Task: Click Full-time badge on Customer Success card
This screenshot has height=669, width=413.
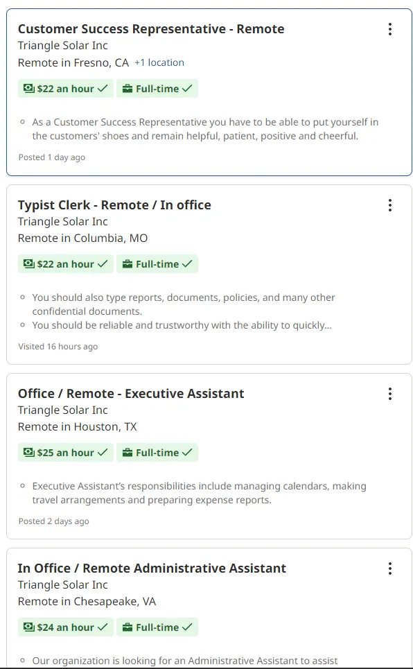Action: (157, 88)
